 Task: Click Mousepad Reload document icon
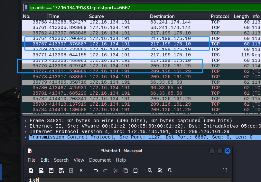[71, 170]
